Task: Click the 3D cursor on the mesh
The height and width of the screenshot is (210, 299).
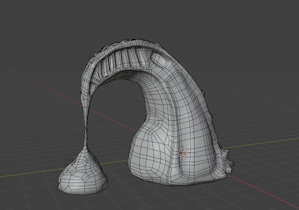Action: click(x=183, y=153)
